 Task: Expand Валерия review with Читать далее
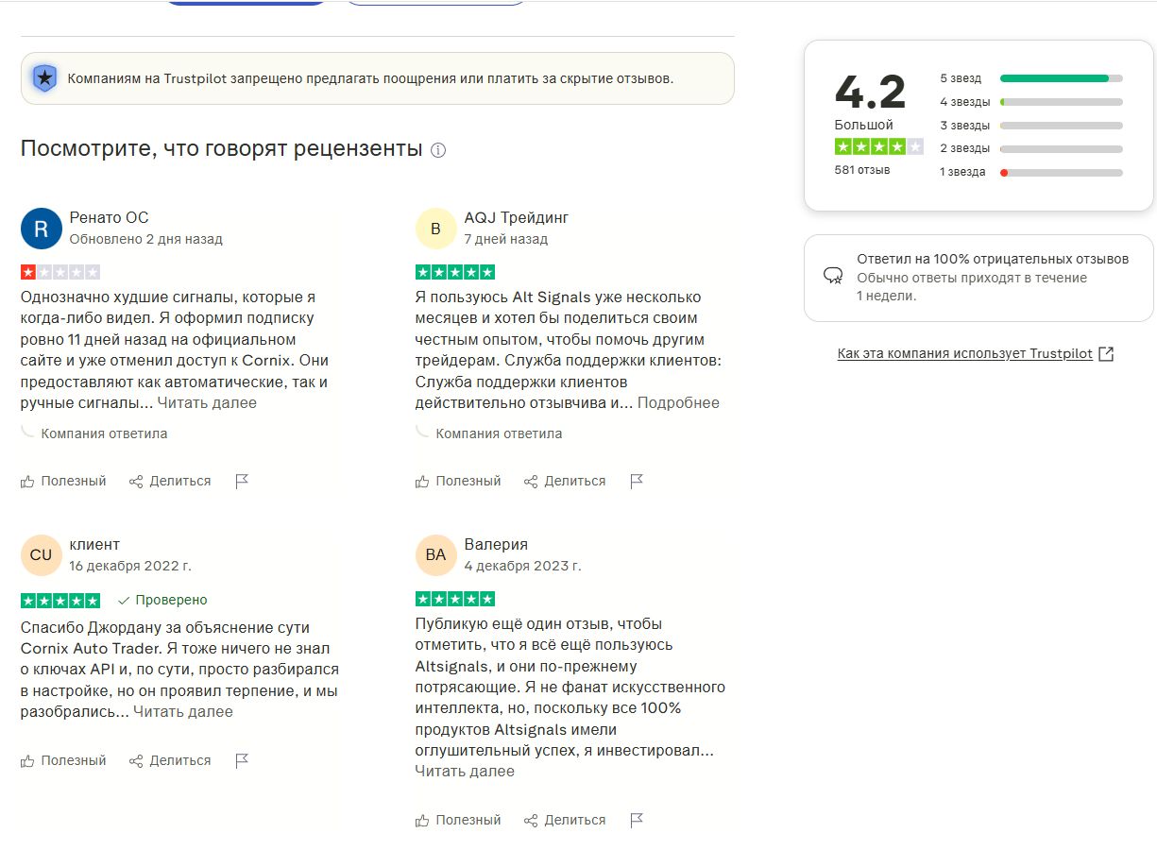tap(465, 772)
